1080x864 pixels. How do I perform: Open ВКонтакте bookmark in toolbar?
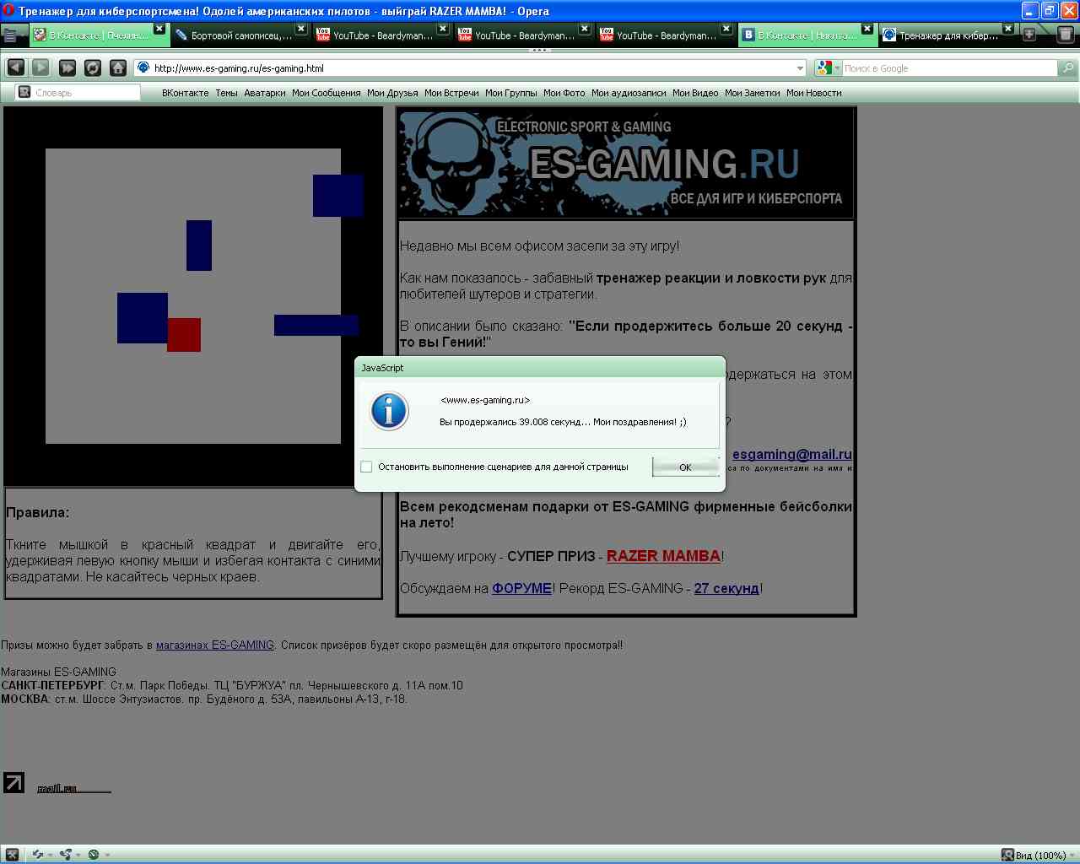tap(185, 93)
